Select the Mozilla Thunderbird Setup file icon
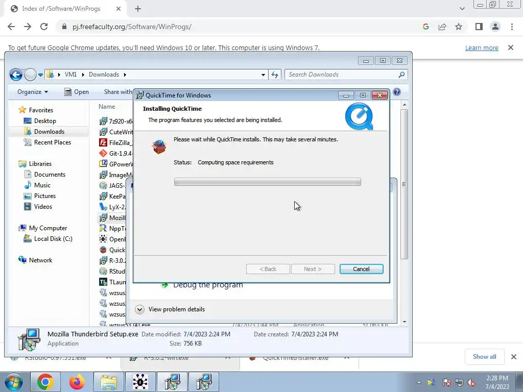The image size is (523, 392). 103,217
